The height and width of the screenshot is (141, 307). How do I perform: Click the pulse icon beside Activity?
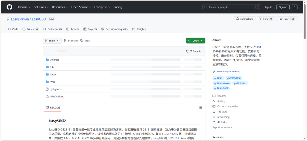(214, 101)
